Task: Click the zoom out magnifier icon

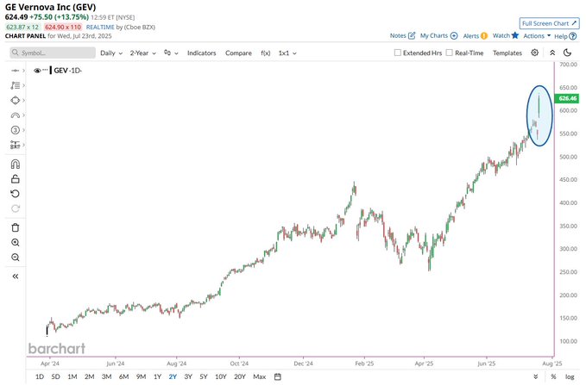Action: (x=16, y=258)
